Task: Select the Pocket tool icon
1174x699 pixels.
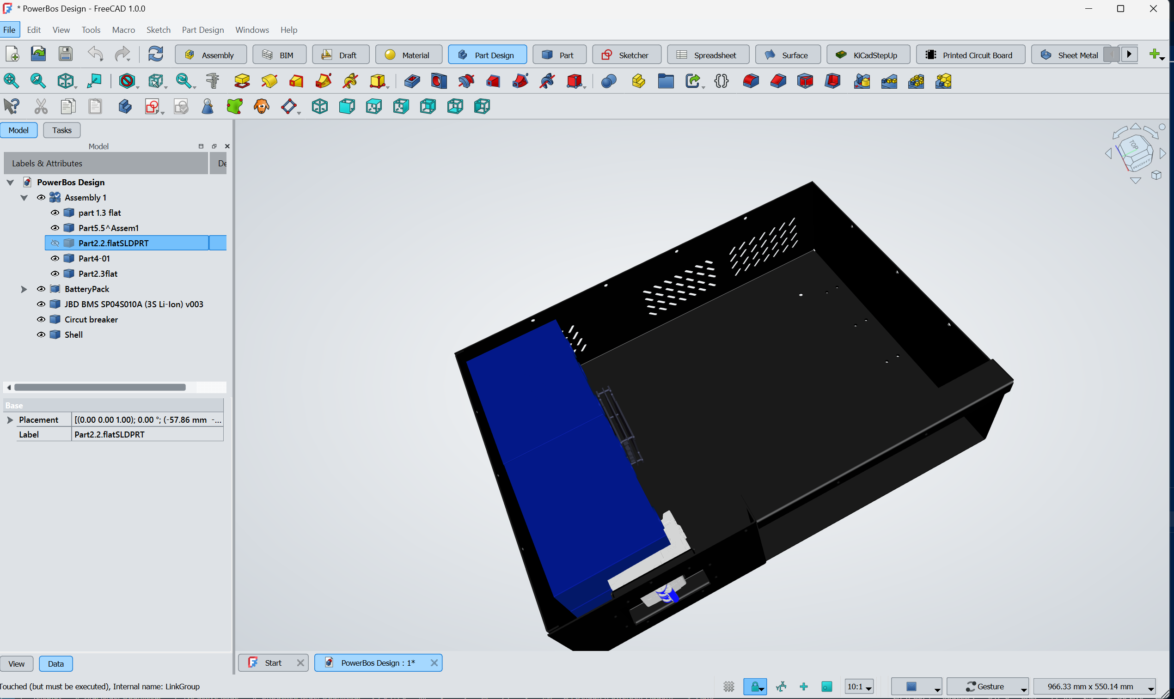Action: pyautogui.click(x=412, y=81)
